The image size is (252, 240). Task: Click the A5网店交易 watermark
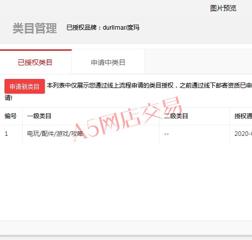[x=128, y=119]
